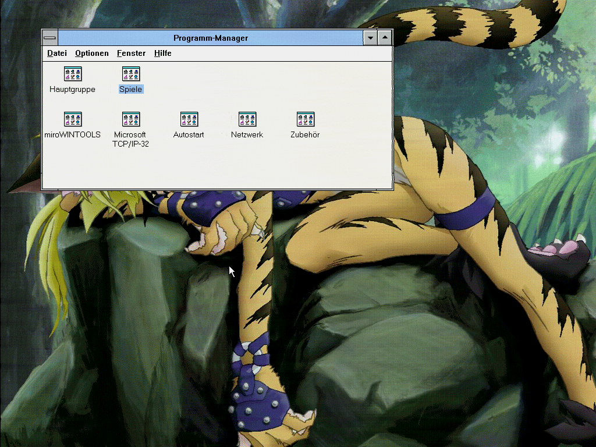The image size is (596, 447).
Task: Minimize Programm-Manager with the down-arrow button
Action: click(370, 38)
